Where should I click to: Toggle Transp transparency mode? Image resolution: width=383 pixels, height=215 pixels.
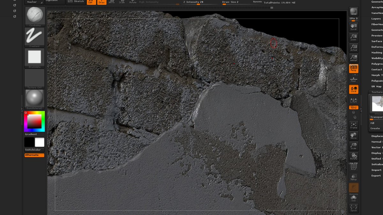pos(354,177)
